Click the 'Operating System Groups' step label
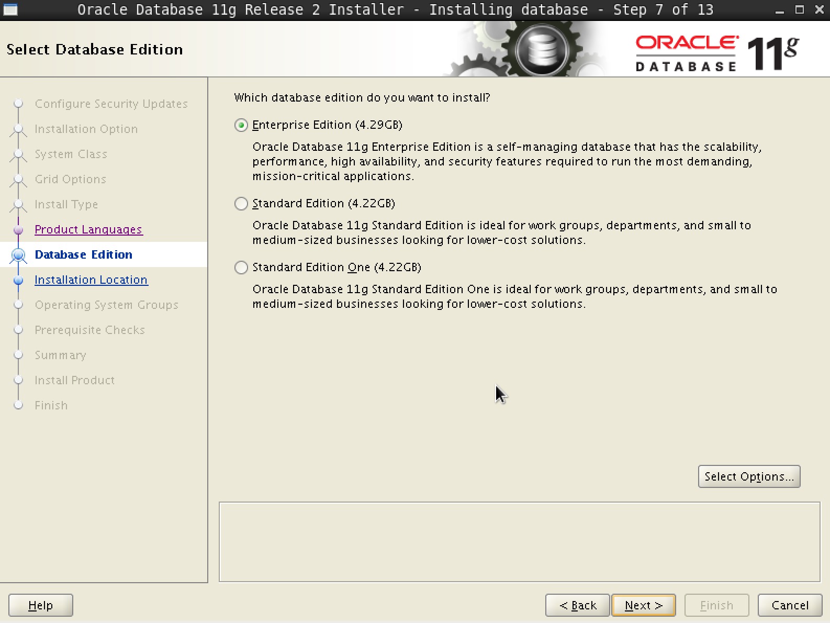Image resolution: width=830 pixels, height=623 pixels. coord(107,305)
